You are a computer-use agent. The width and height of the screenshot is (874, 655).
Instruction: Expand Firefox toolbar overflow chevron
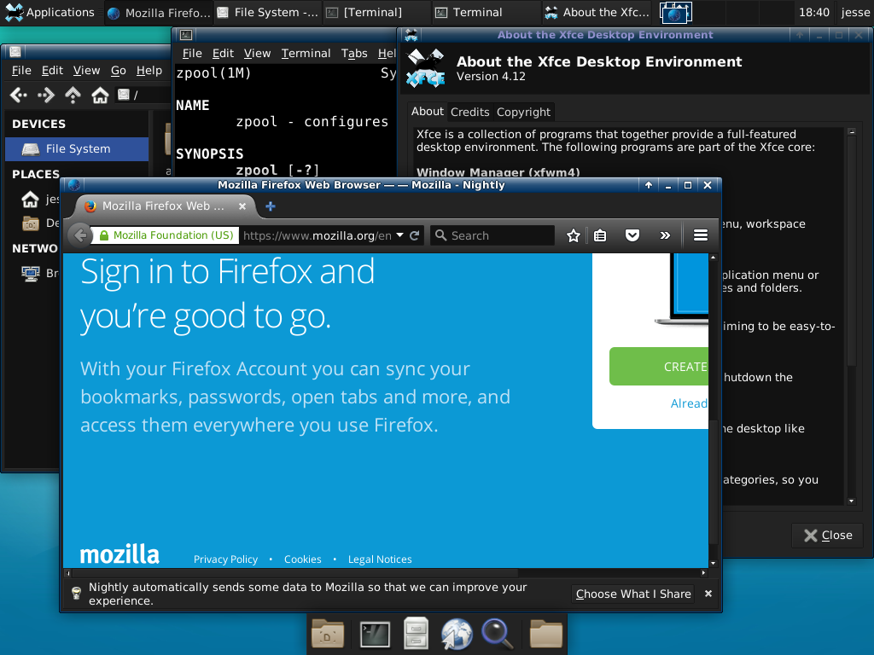[x=664, y=235]
